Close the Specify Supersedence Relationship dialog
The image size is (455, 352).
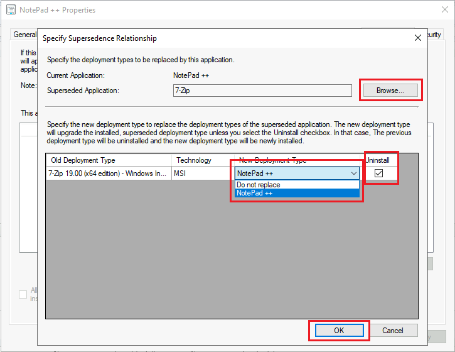pos(418,38)
